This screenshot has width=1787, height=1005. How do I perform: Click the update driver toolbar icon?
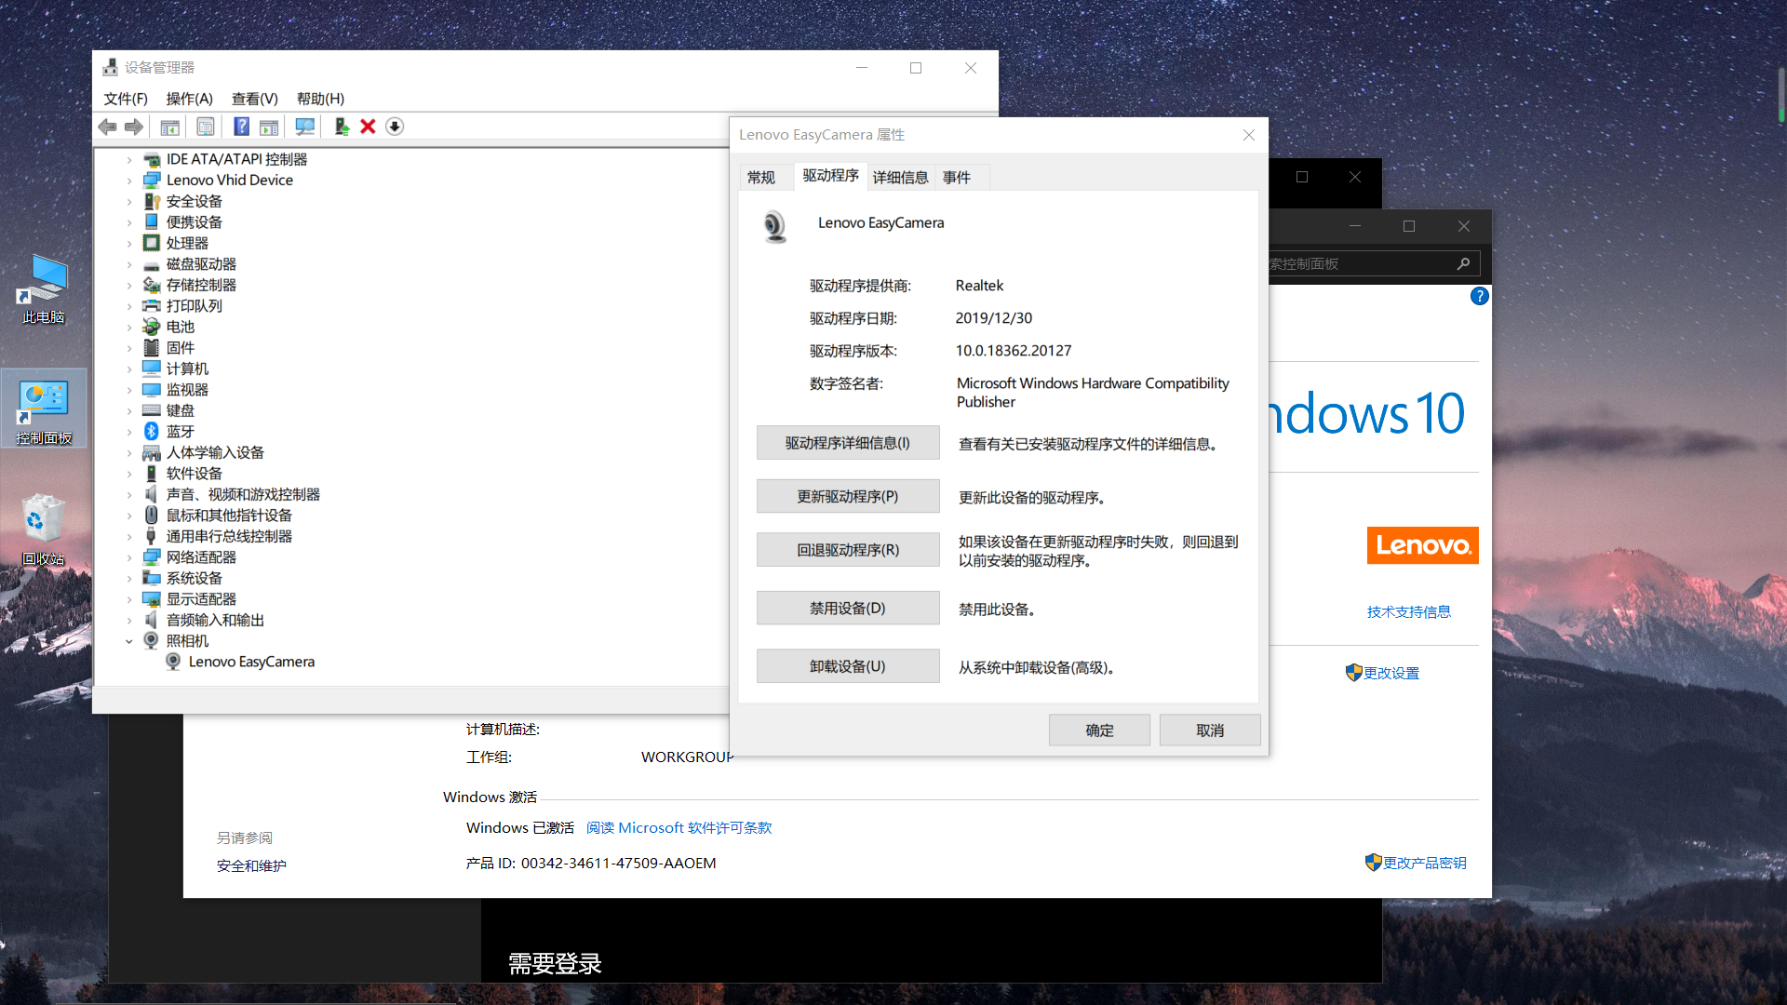pyautogui.click(x=342, y=127)
